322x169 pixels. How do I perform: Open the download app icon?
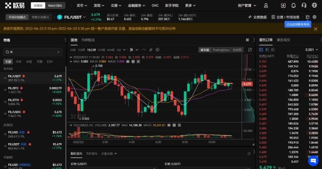coord(283,6)
